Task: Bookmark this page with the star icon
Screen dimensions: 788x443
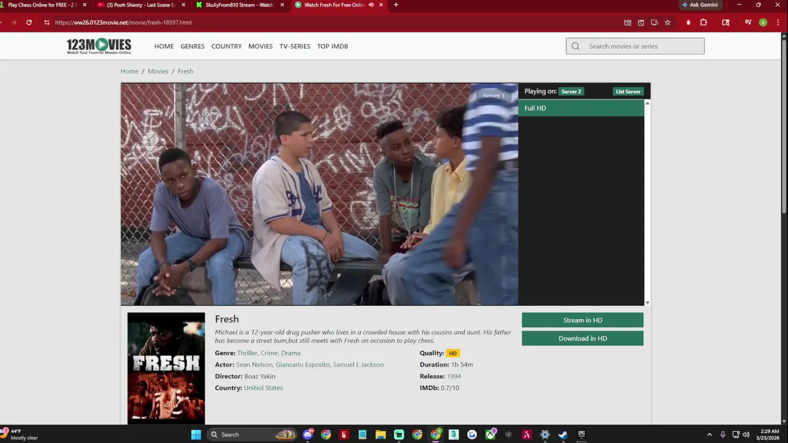Action: tap(667, 23)
